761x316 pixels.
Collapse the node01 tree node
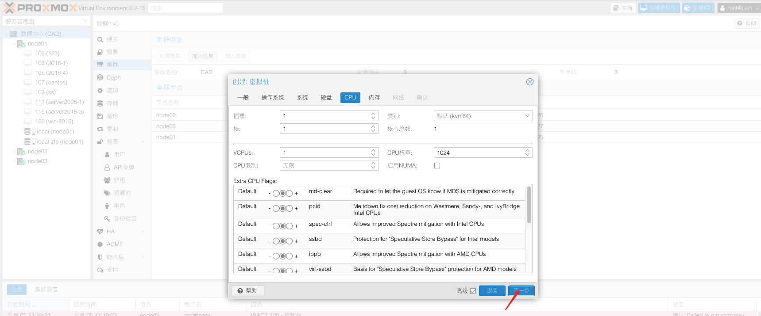click(x=13, y=44)
